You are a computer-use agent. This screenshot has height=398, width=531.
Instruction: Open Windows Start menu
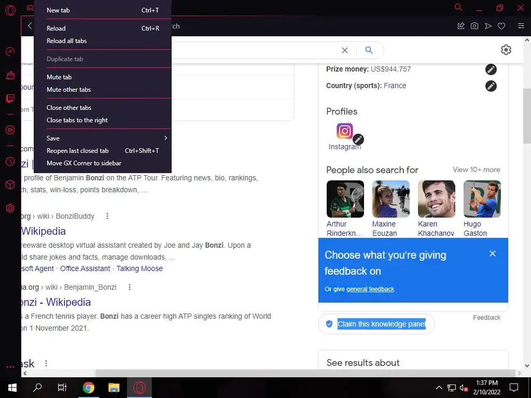pos(12,388)
